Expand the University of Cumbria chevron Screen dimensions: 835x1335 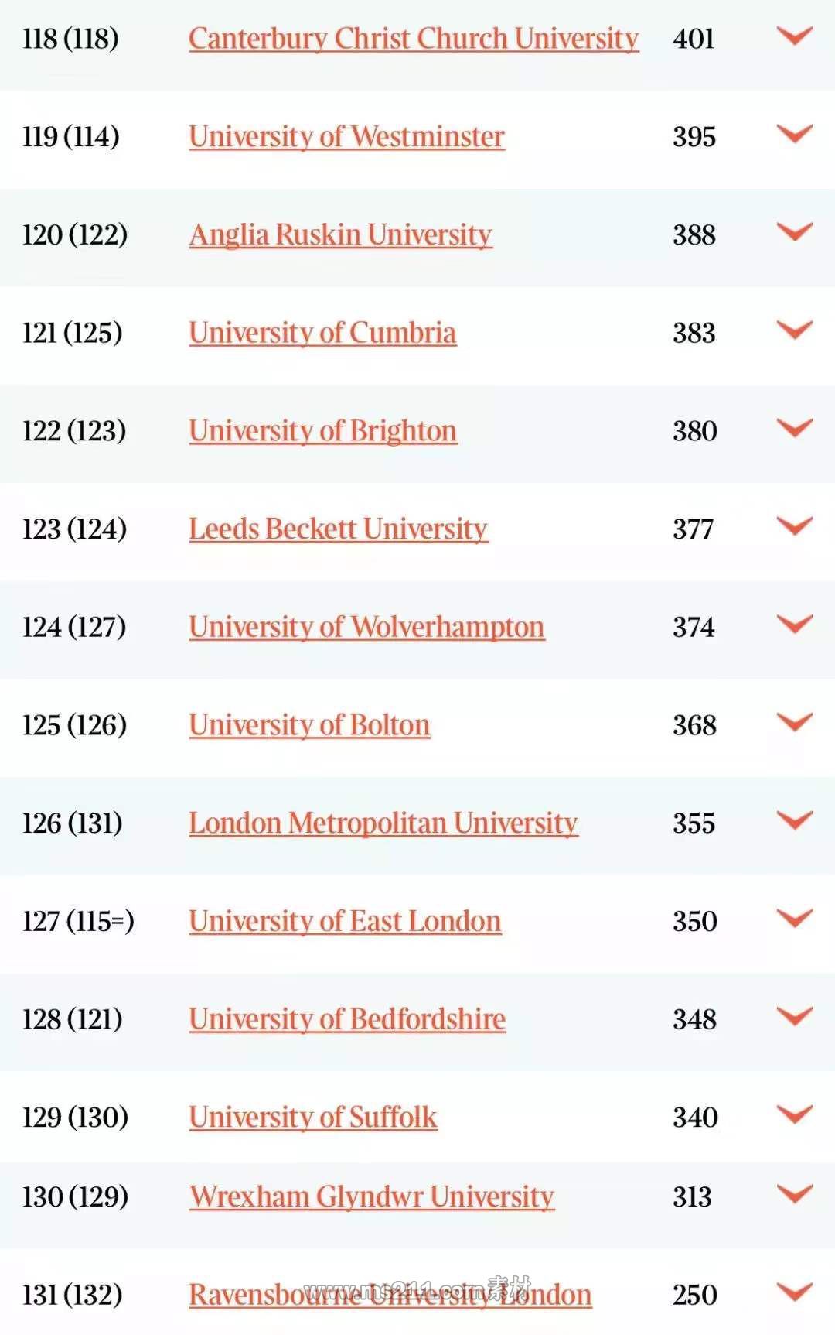point(794,330)
